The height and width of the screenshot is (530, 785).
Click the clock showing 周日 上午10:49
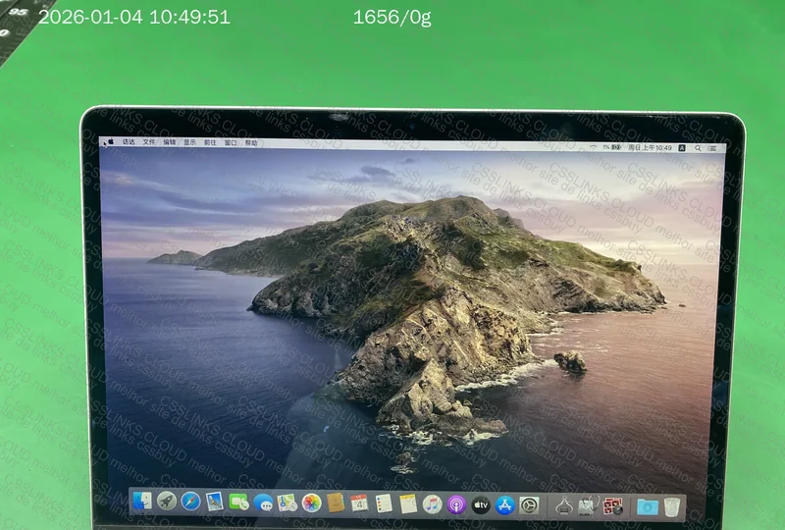click(x=650, y=148)
